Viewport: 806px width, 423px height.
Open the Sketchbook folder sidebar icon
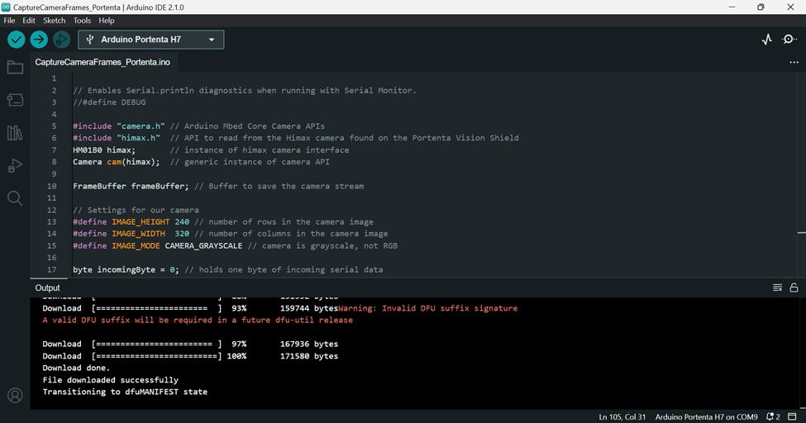[x=15, y=67]
